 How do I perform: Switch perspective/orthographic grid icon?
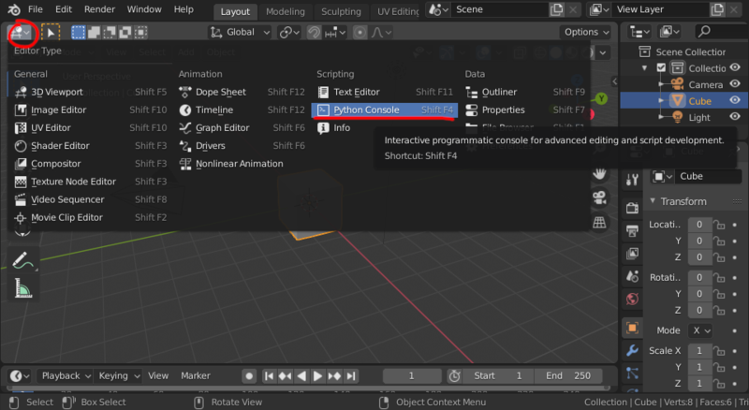coord(599,222)
